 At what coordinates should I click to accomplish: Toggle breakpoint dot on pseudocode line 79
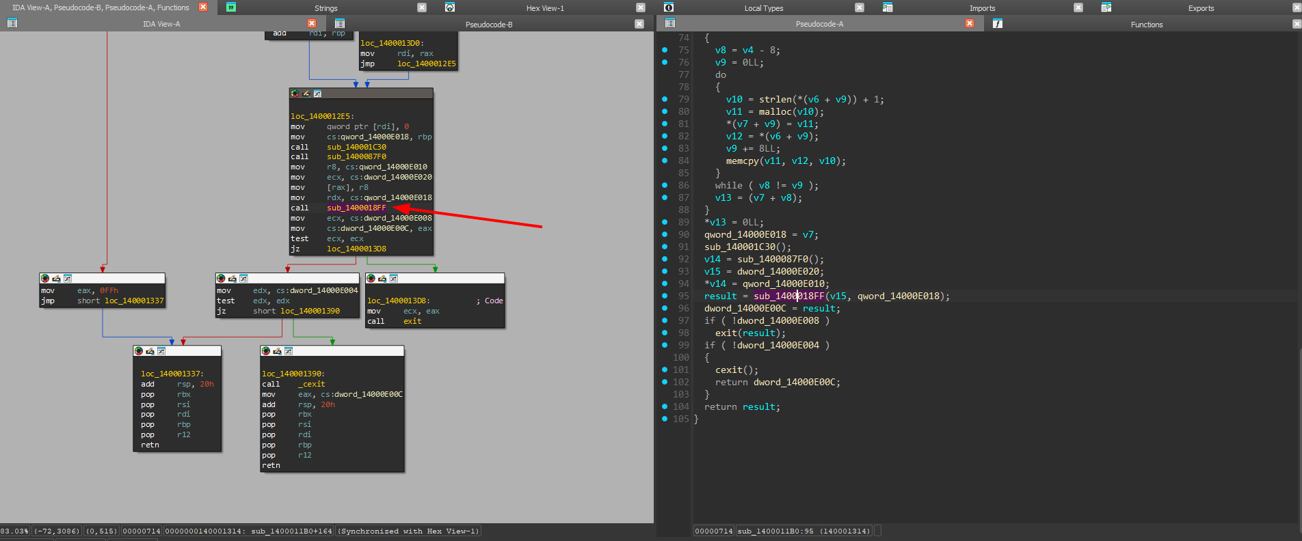tap(665, 99)
